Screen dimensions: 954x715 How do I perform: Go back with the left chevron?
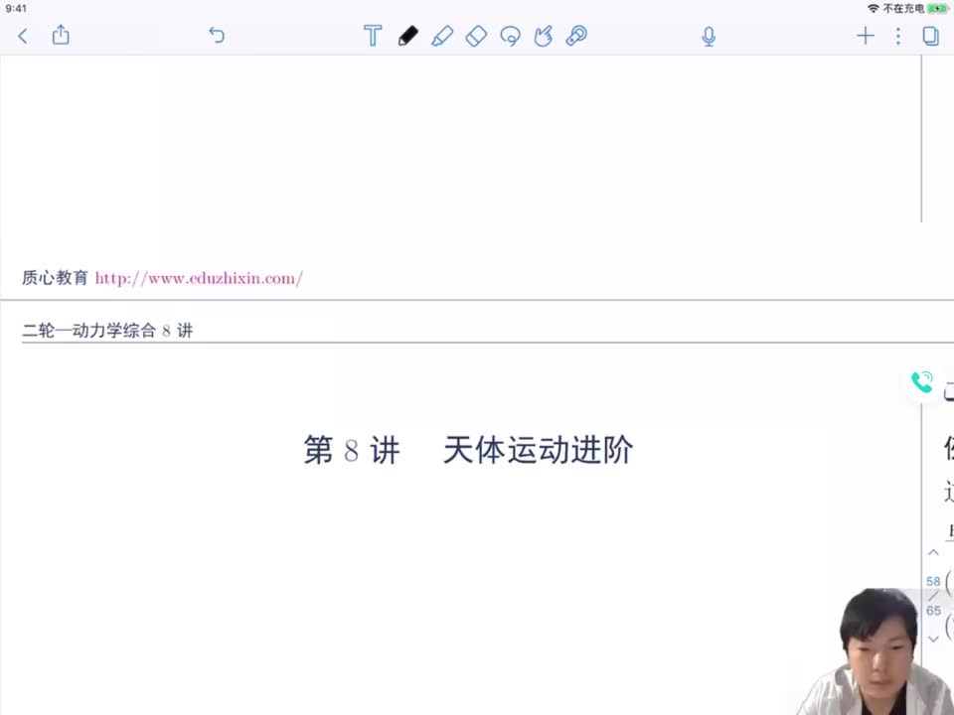coord(23,36)
